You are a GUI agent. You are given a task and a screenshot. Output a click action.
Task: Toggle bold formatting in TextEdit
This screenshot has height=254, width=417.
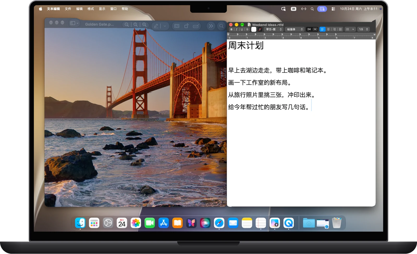point(231,29)
